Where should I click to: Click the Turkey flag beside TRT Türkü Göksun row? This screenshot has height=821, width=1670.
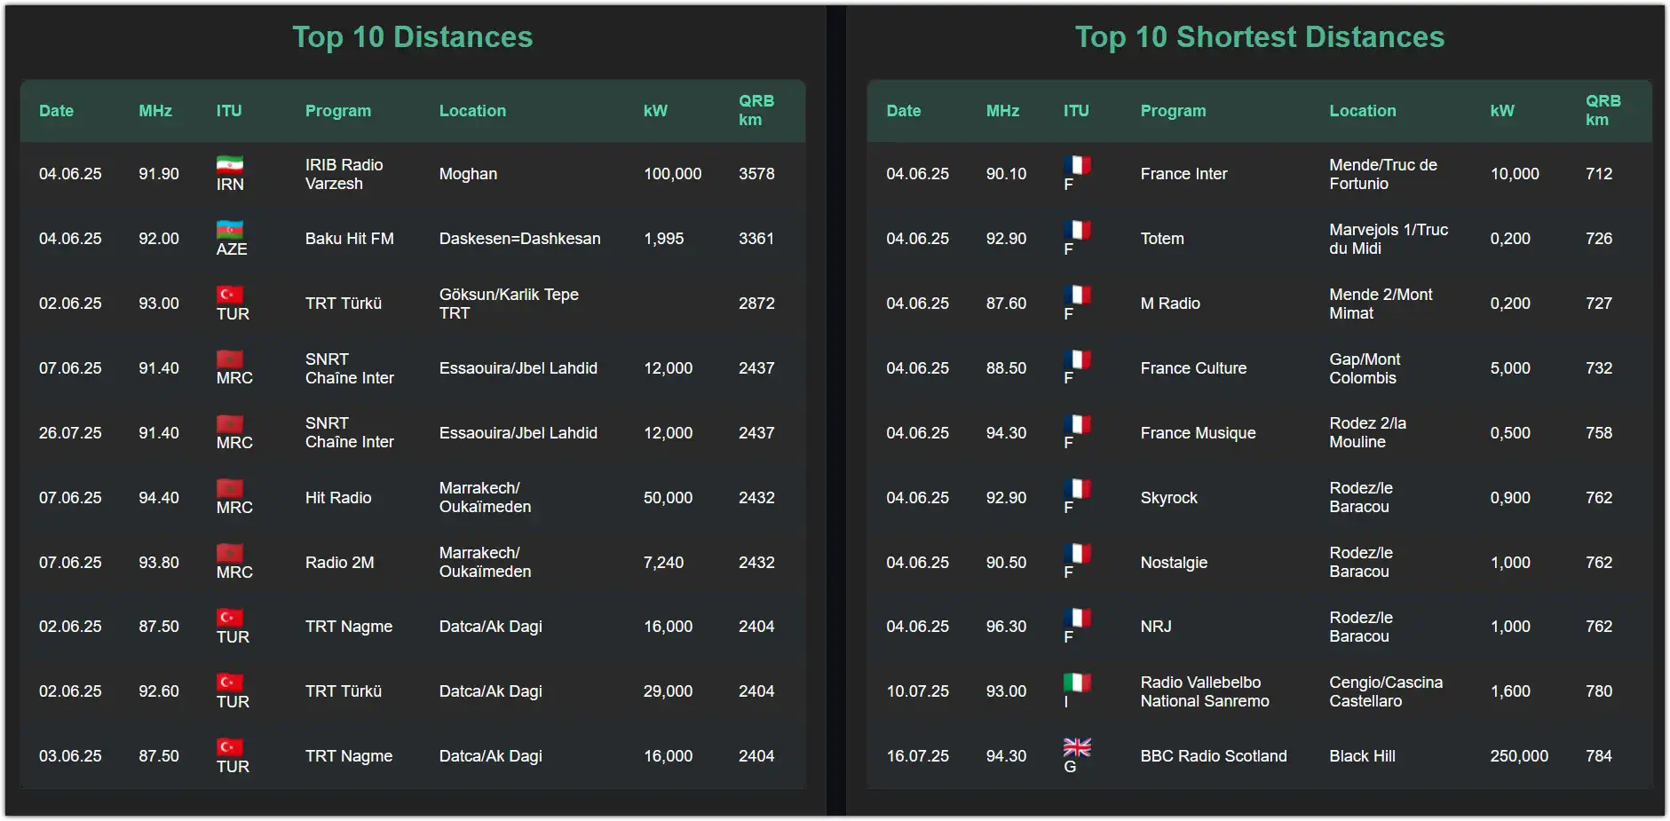click(x=229, y=295)
